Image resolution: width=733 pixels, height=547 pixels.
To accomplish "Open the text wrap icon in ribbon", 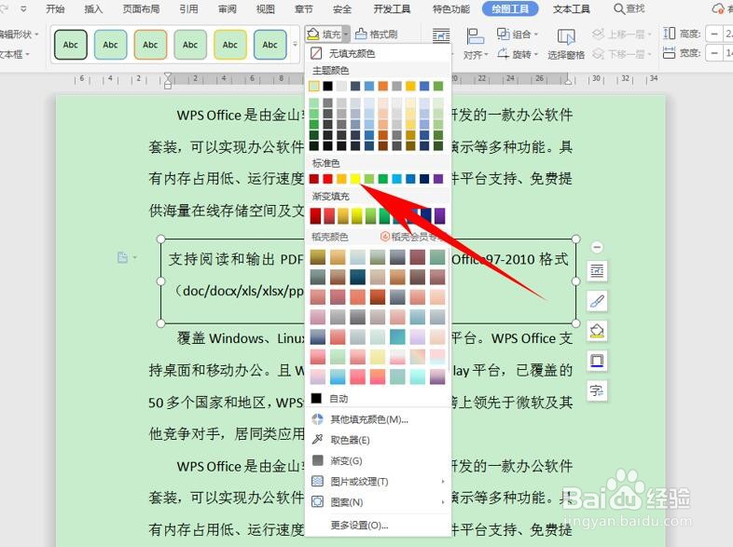I will coord(441,36).
